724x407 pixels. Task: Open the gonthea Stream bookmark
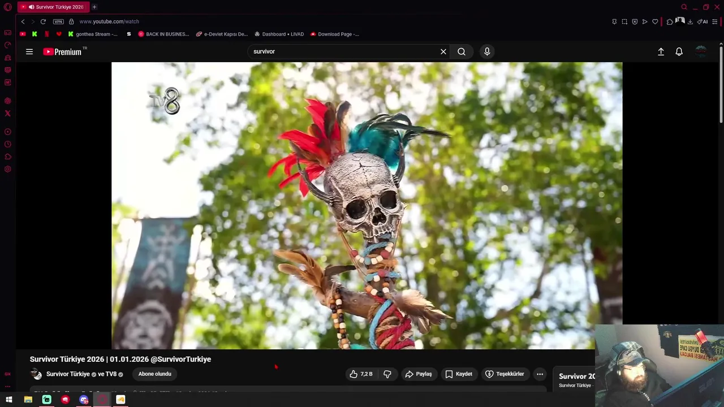93,34
